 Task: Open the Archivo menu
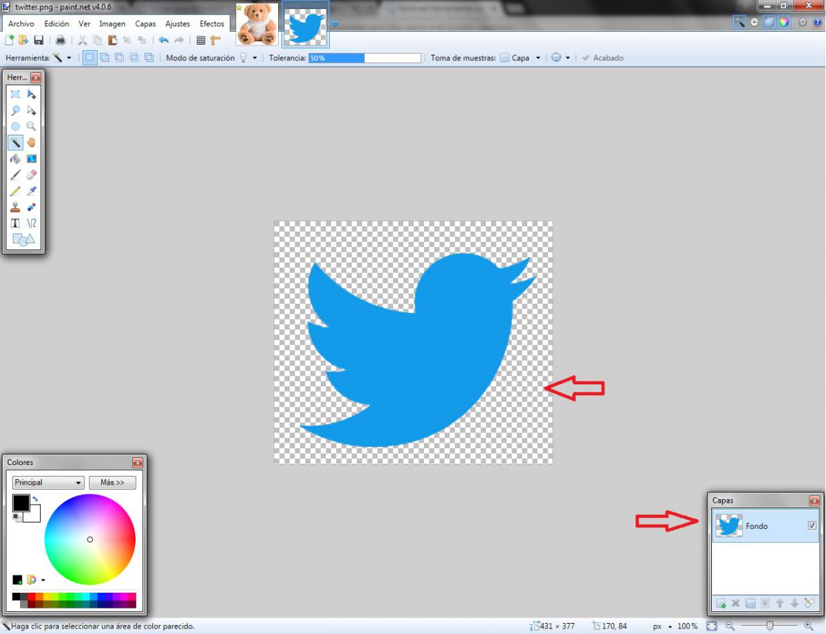(21, 24)
